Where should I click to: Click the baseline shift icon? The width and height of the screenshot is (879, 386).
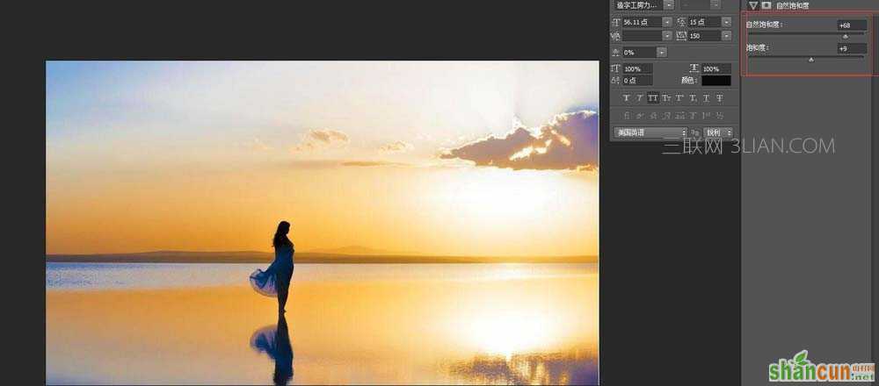tap(615, 81)
